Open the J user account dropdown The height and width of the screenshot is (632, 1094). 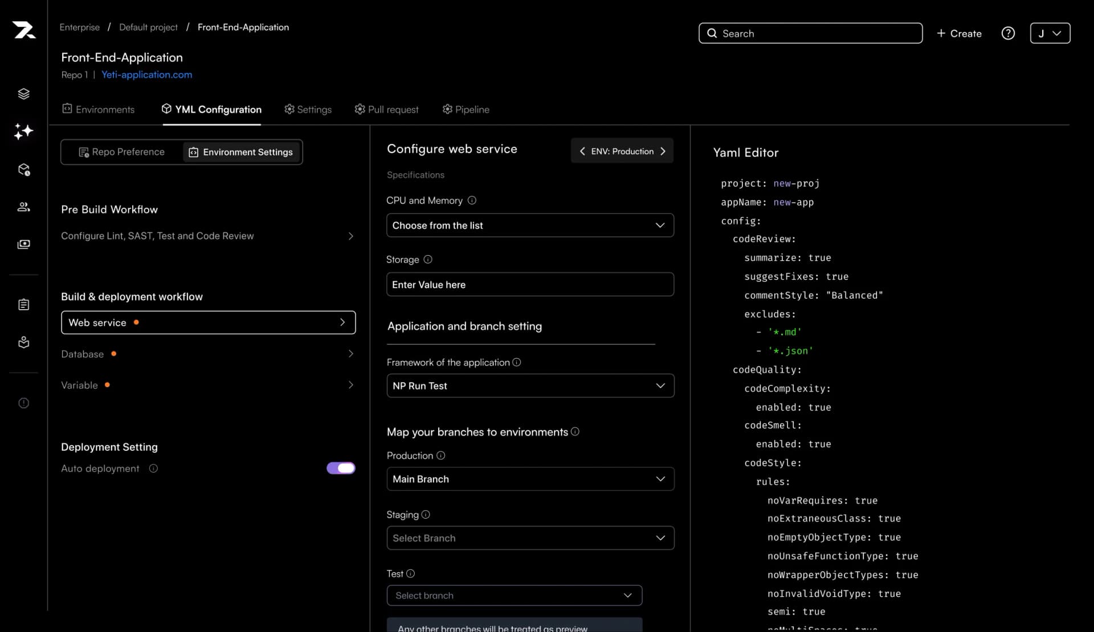point(1050,33)
